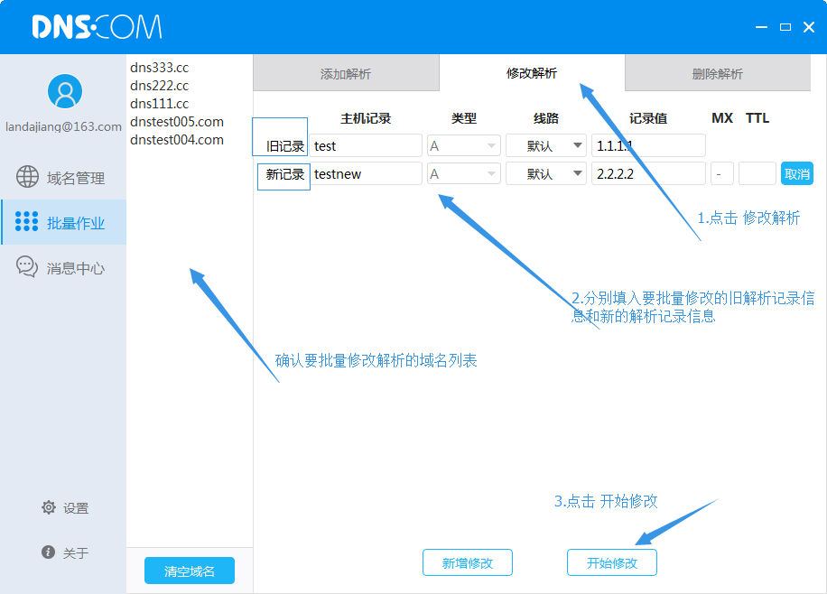The height and width of the screenshot is (594, 827).
Task: Open 设置 gear icon
Action: click(x=49, y=507)
